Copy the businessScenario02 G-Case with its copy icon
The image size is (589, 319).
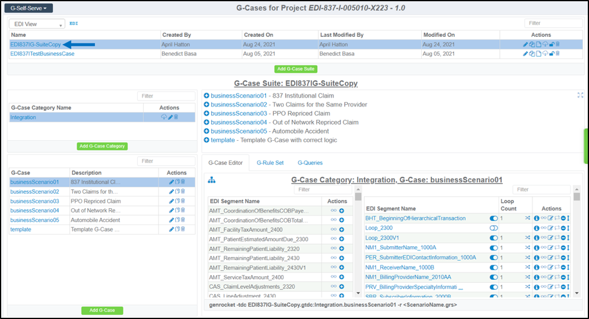coord(177,191)
